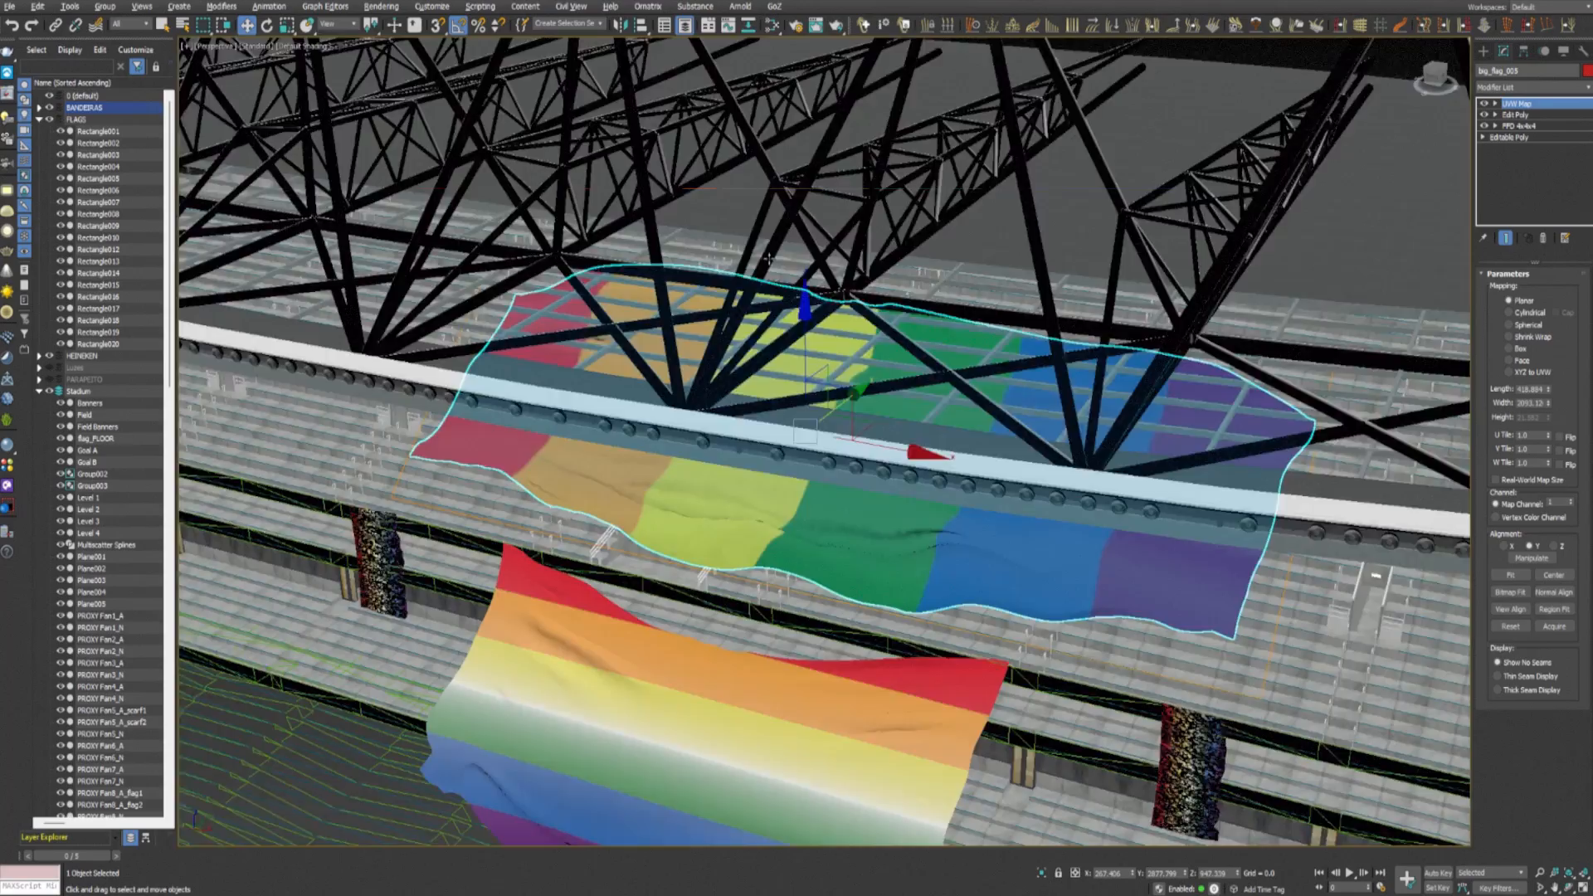Click the Bitmap Fit button
The height and width of the screenshot is (896, 1593).
1510,592
